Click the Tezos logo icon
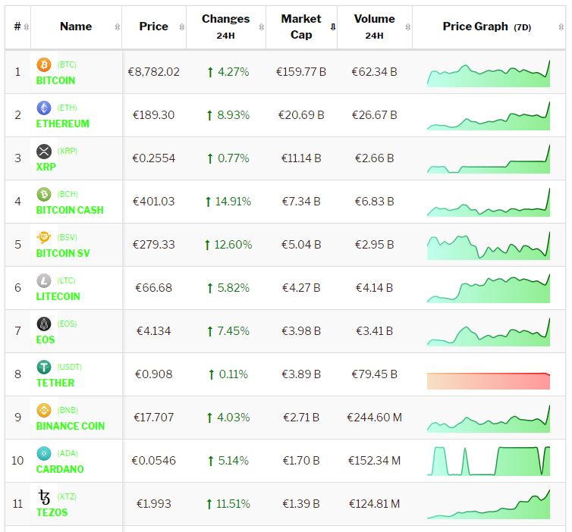 pos(44,497)
